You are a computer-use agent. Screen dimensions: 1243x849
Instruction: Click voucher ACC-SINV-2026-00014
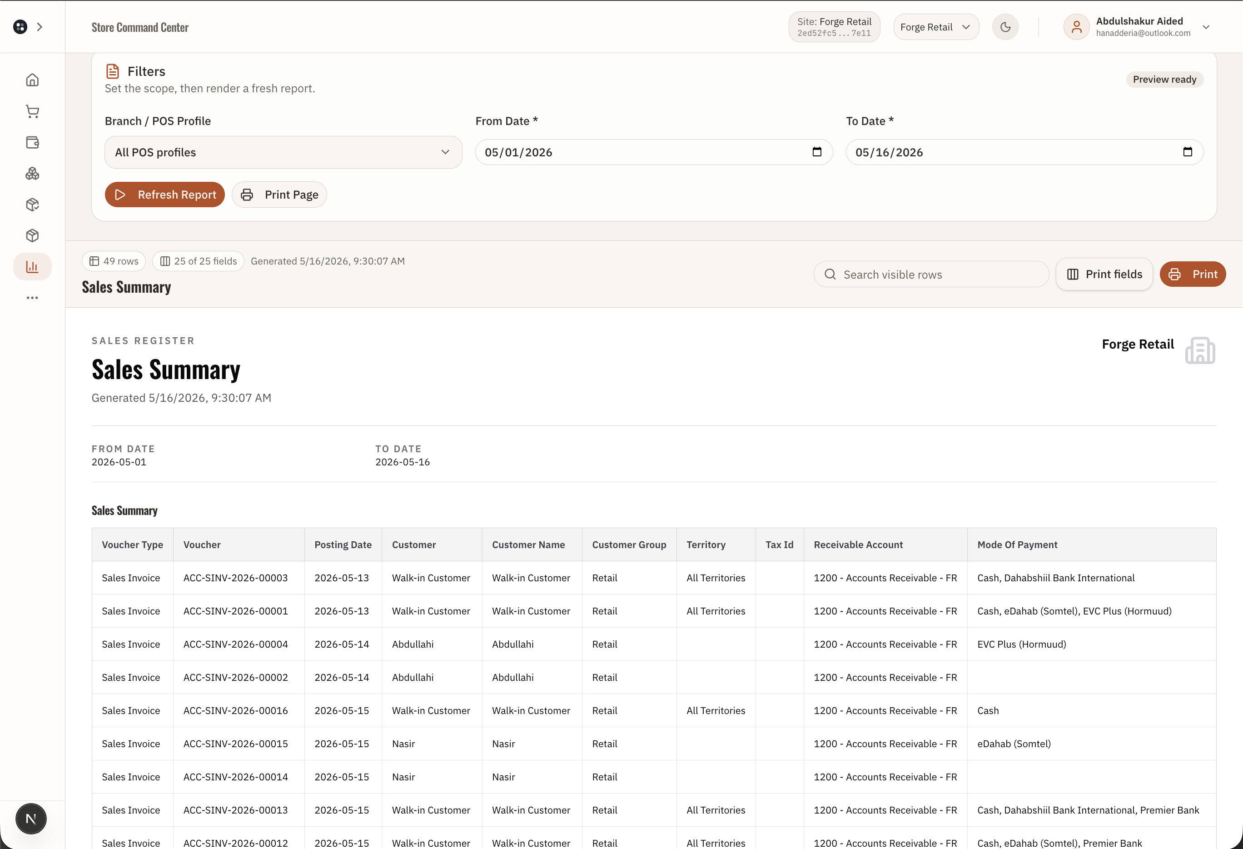235,777
